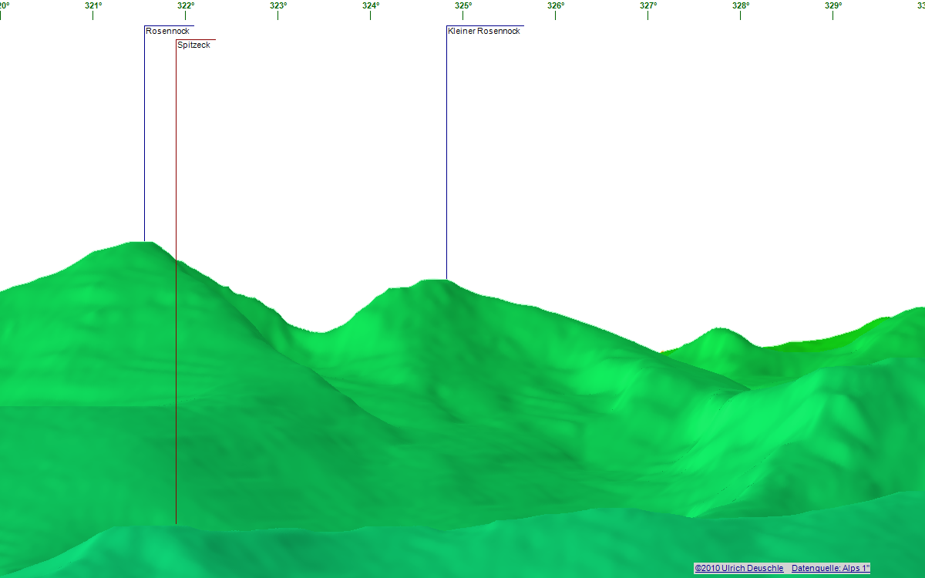Open the Datenquelle: Alps 1" link
925x578 pixels.
click(x=830, y=568)
